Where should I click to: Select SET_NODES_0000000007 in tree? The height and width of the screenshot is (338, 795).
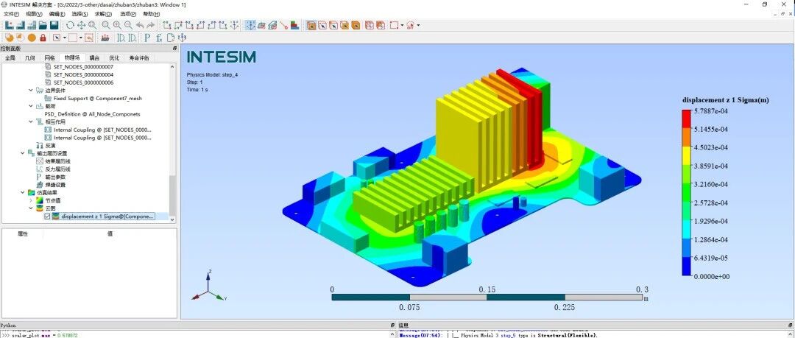click(x=83, y=67)
